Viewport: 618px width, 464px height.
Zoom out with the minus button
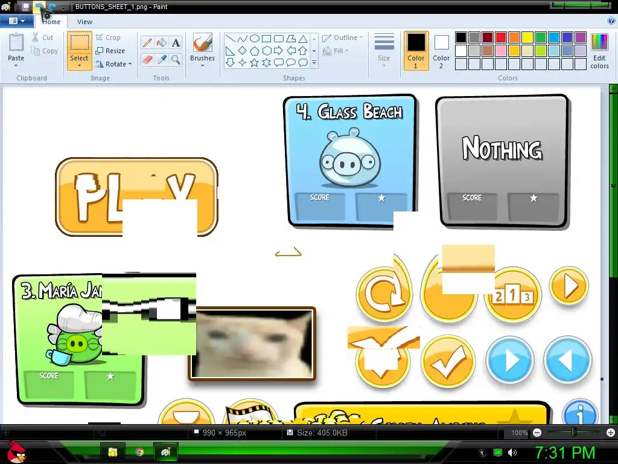537,433
